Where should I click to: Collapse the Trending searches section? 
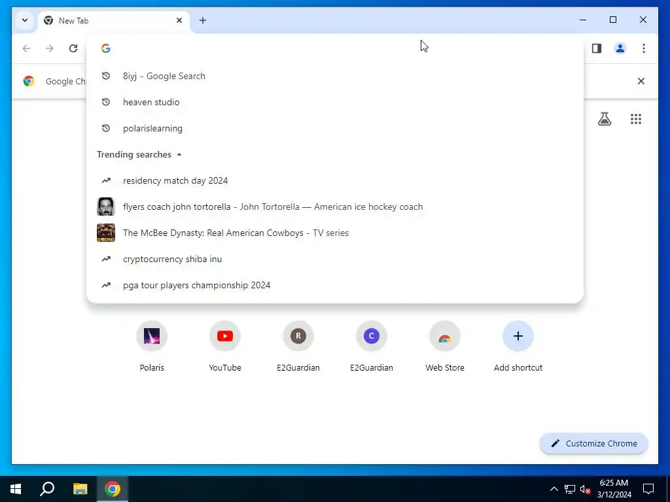179,154
